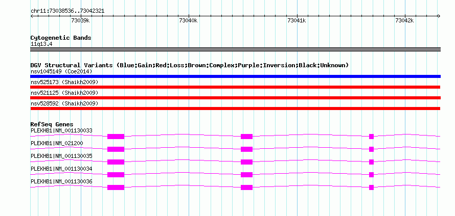Select the widest exon block of NM_001130036

click(x=116, y=187)
